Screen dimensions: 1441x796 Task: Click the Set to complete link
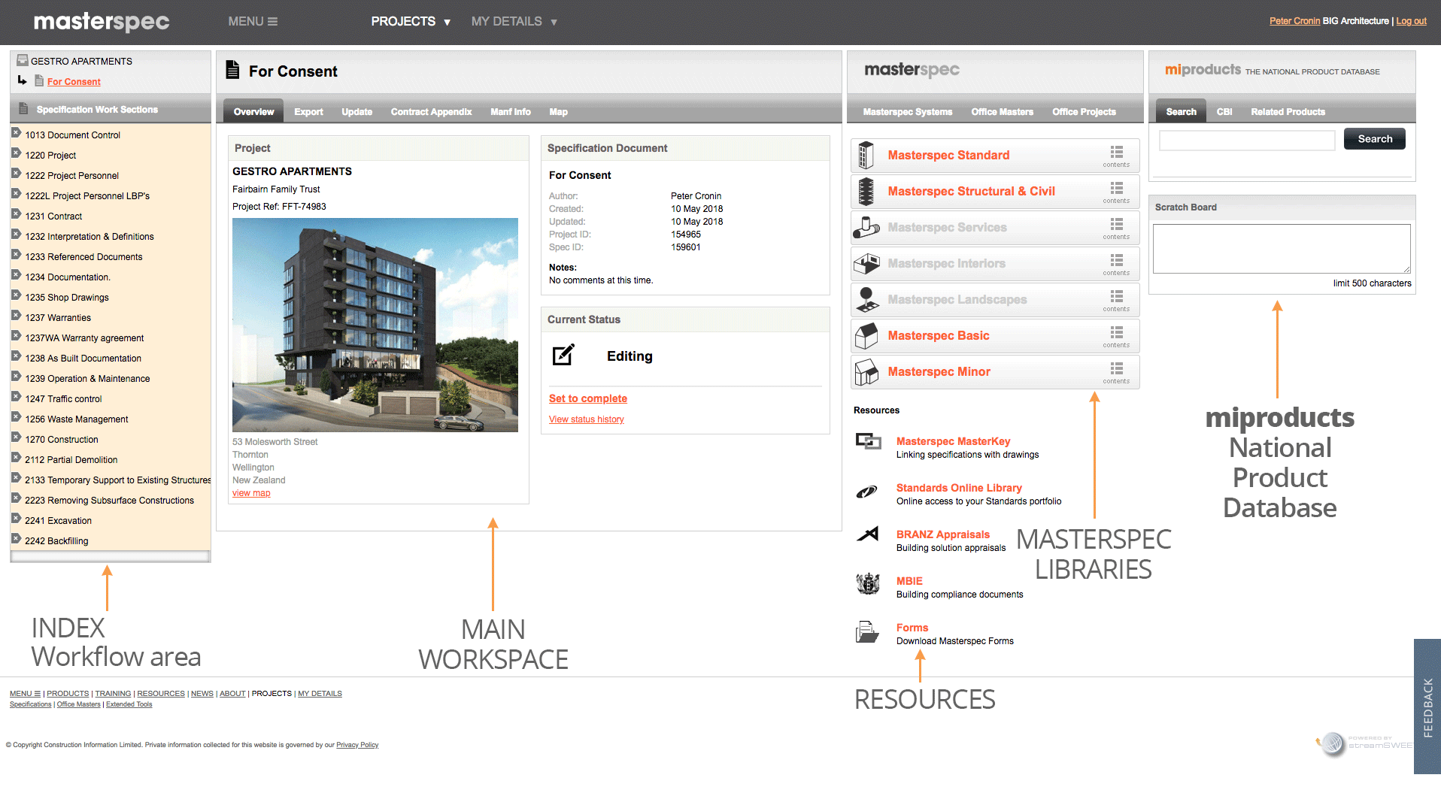[587, 399]
